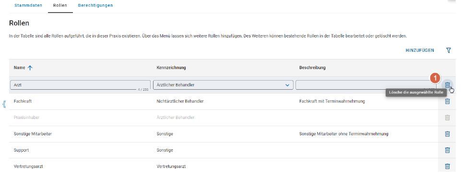
Task: Select the Rollen tab
Action: 60,5
